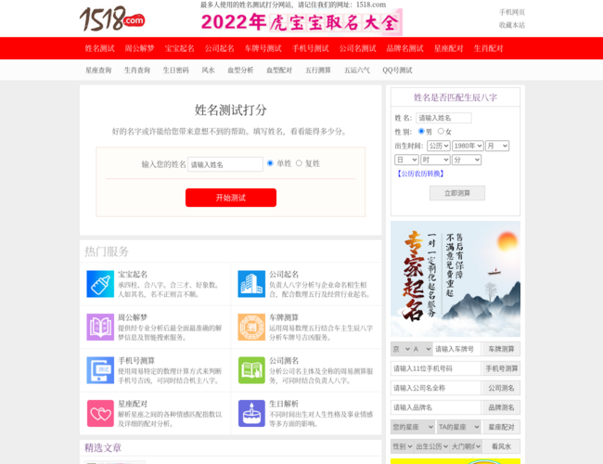Go to 品牌名测试 in red navigation
Viewport: 603px width, 464px height.
405,48
